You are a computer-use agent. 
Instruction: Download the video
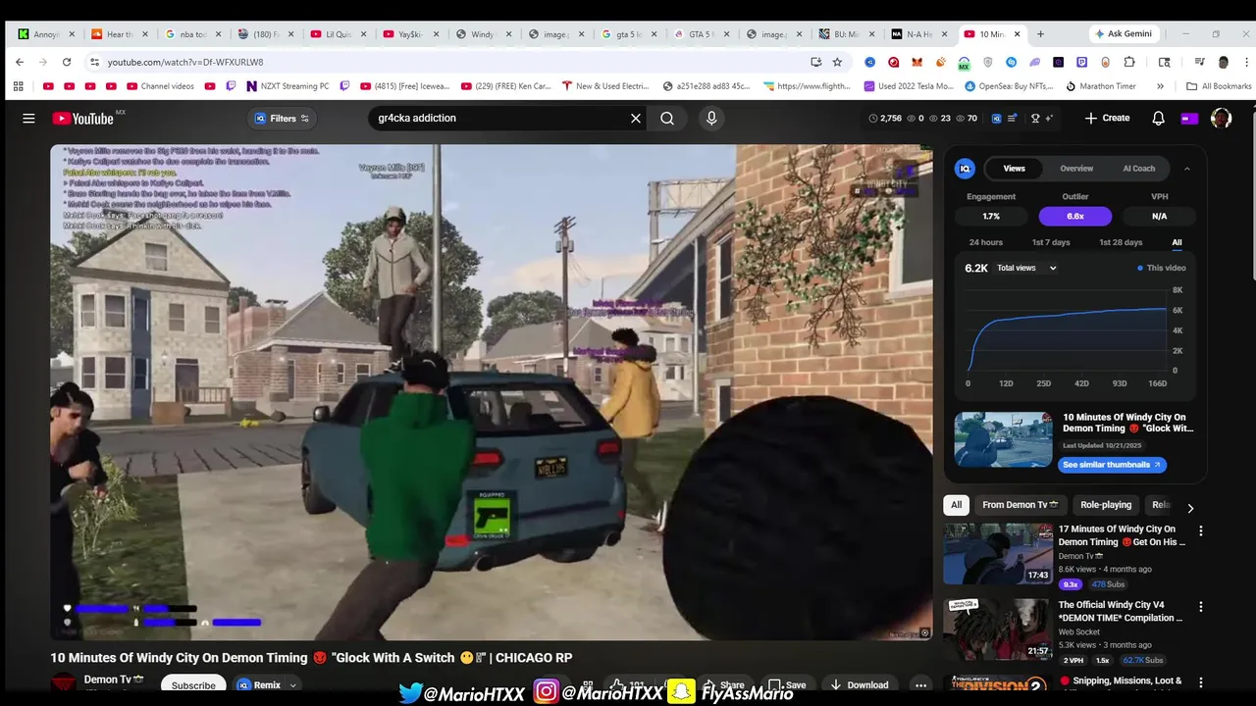click(x=859, y=684)
